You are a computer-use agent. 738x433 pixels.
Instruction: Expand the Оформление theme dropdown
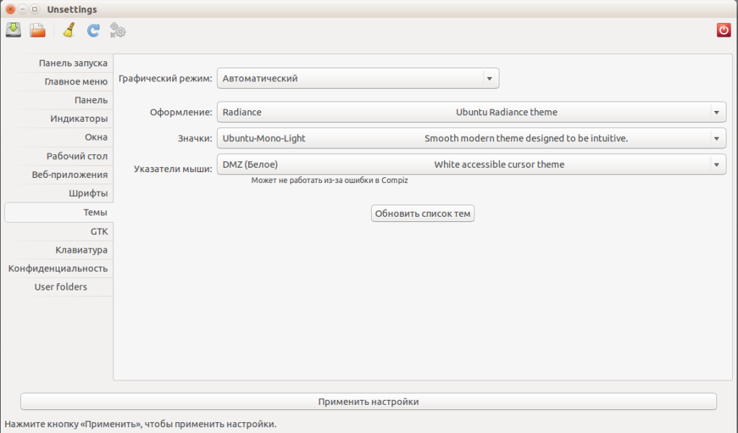coord(471,112)
